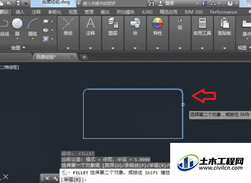The height and width of the screenshot is (183, 251).
Task: Select the Polyline (多段线) draw tool
Action: 5,28
